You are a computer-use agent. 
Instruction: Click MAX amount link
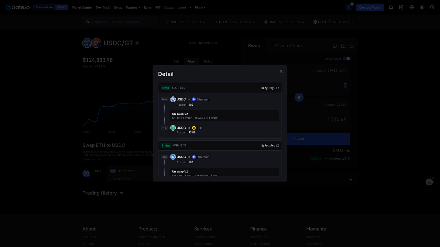click(343, 71)
